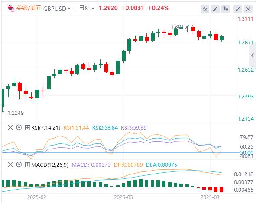Click the last green candlestick on chart
256x203 pixels.
click(x=221, y=38)
